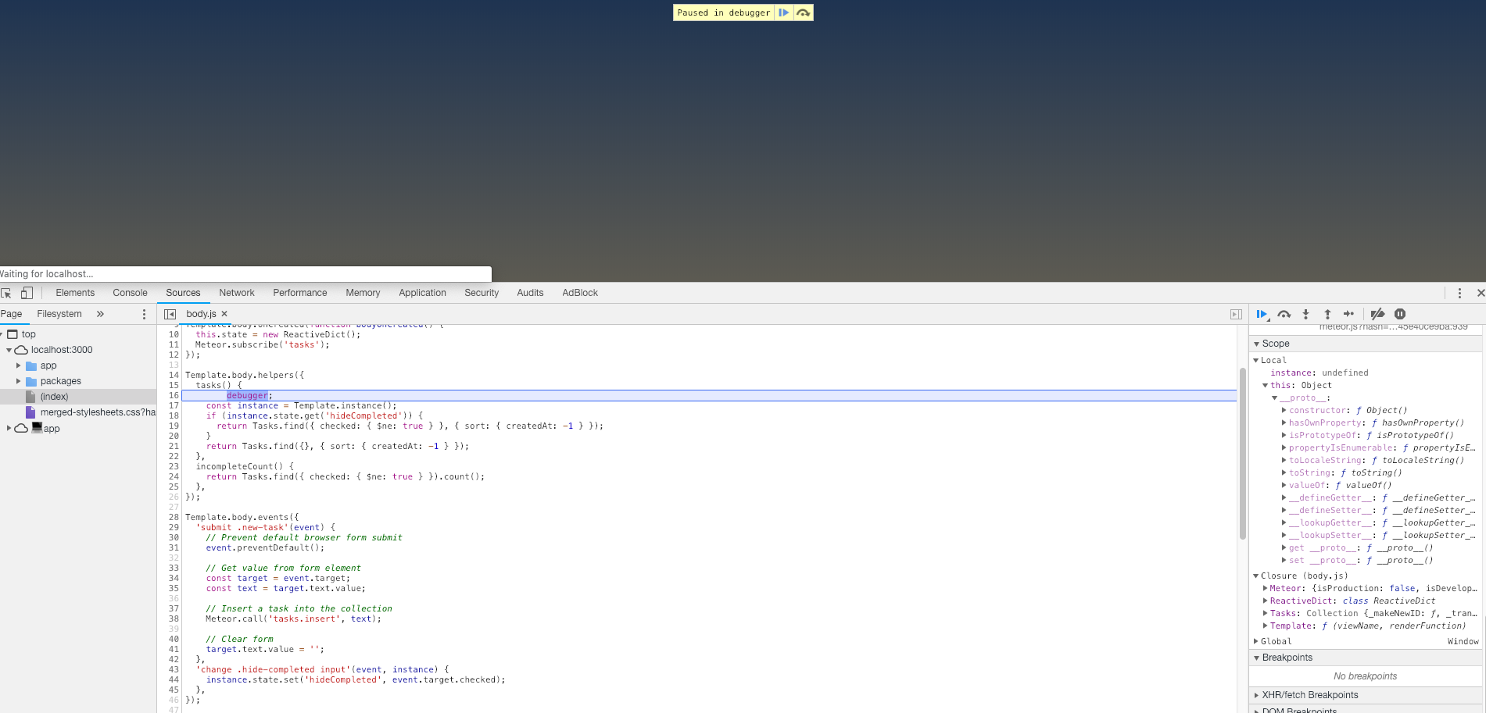Toggle pause on exceptions
This screenshot has width=1486, height=713.
pyautogui.click(x=1400, y=314)
